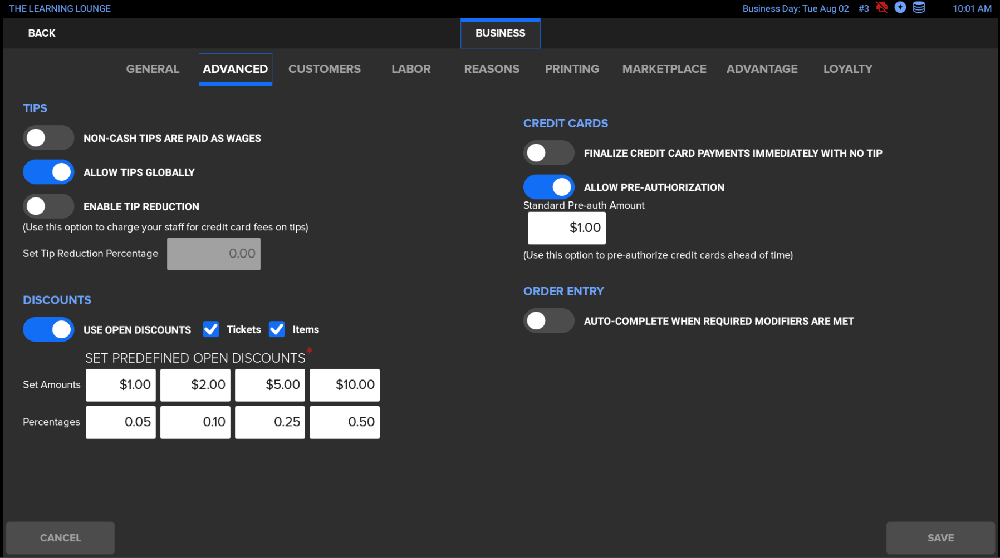Go to the Loyalty tab
Image resolution: width=1000 pixels, height=558 pixels.
coord(847,69)
